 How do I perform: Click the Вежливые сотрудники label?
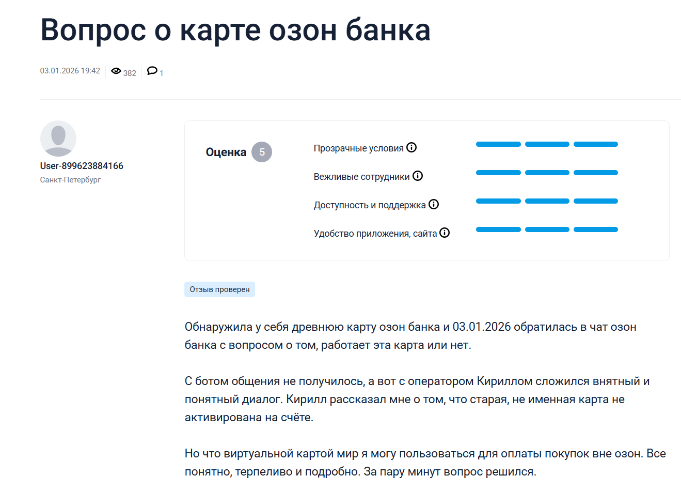(362, 177)
